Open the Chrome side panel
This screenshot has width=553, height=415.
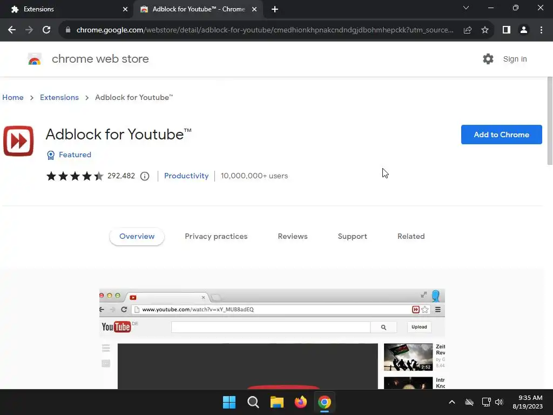[507, 30]
